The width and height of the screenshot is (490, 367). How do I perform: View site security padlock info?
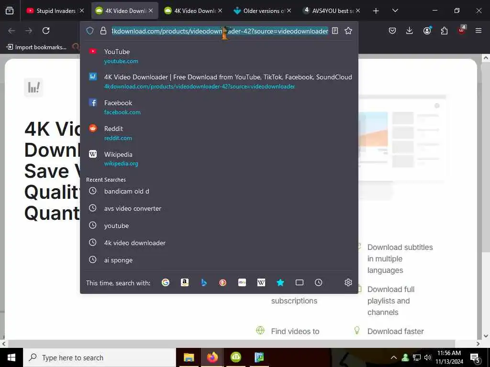tap(103, 31)
